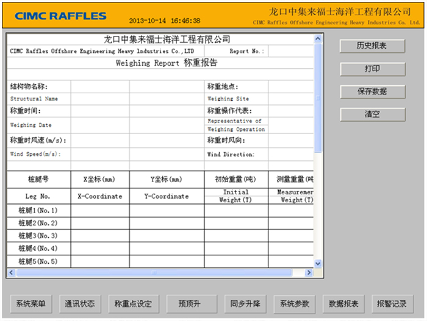Switch to 数据报表 data report page
The width and height of the screenshot is (427, 321).
(x=343, y=303)
